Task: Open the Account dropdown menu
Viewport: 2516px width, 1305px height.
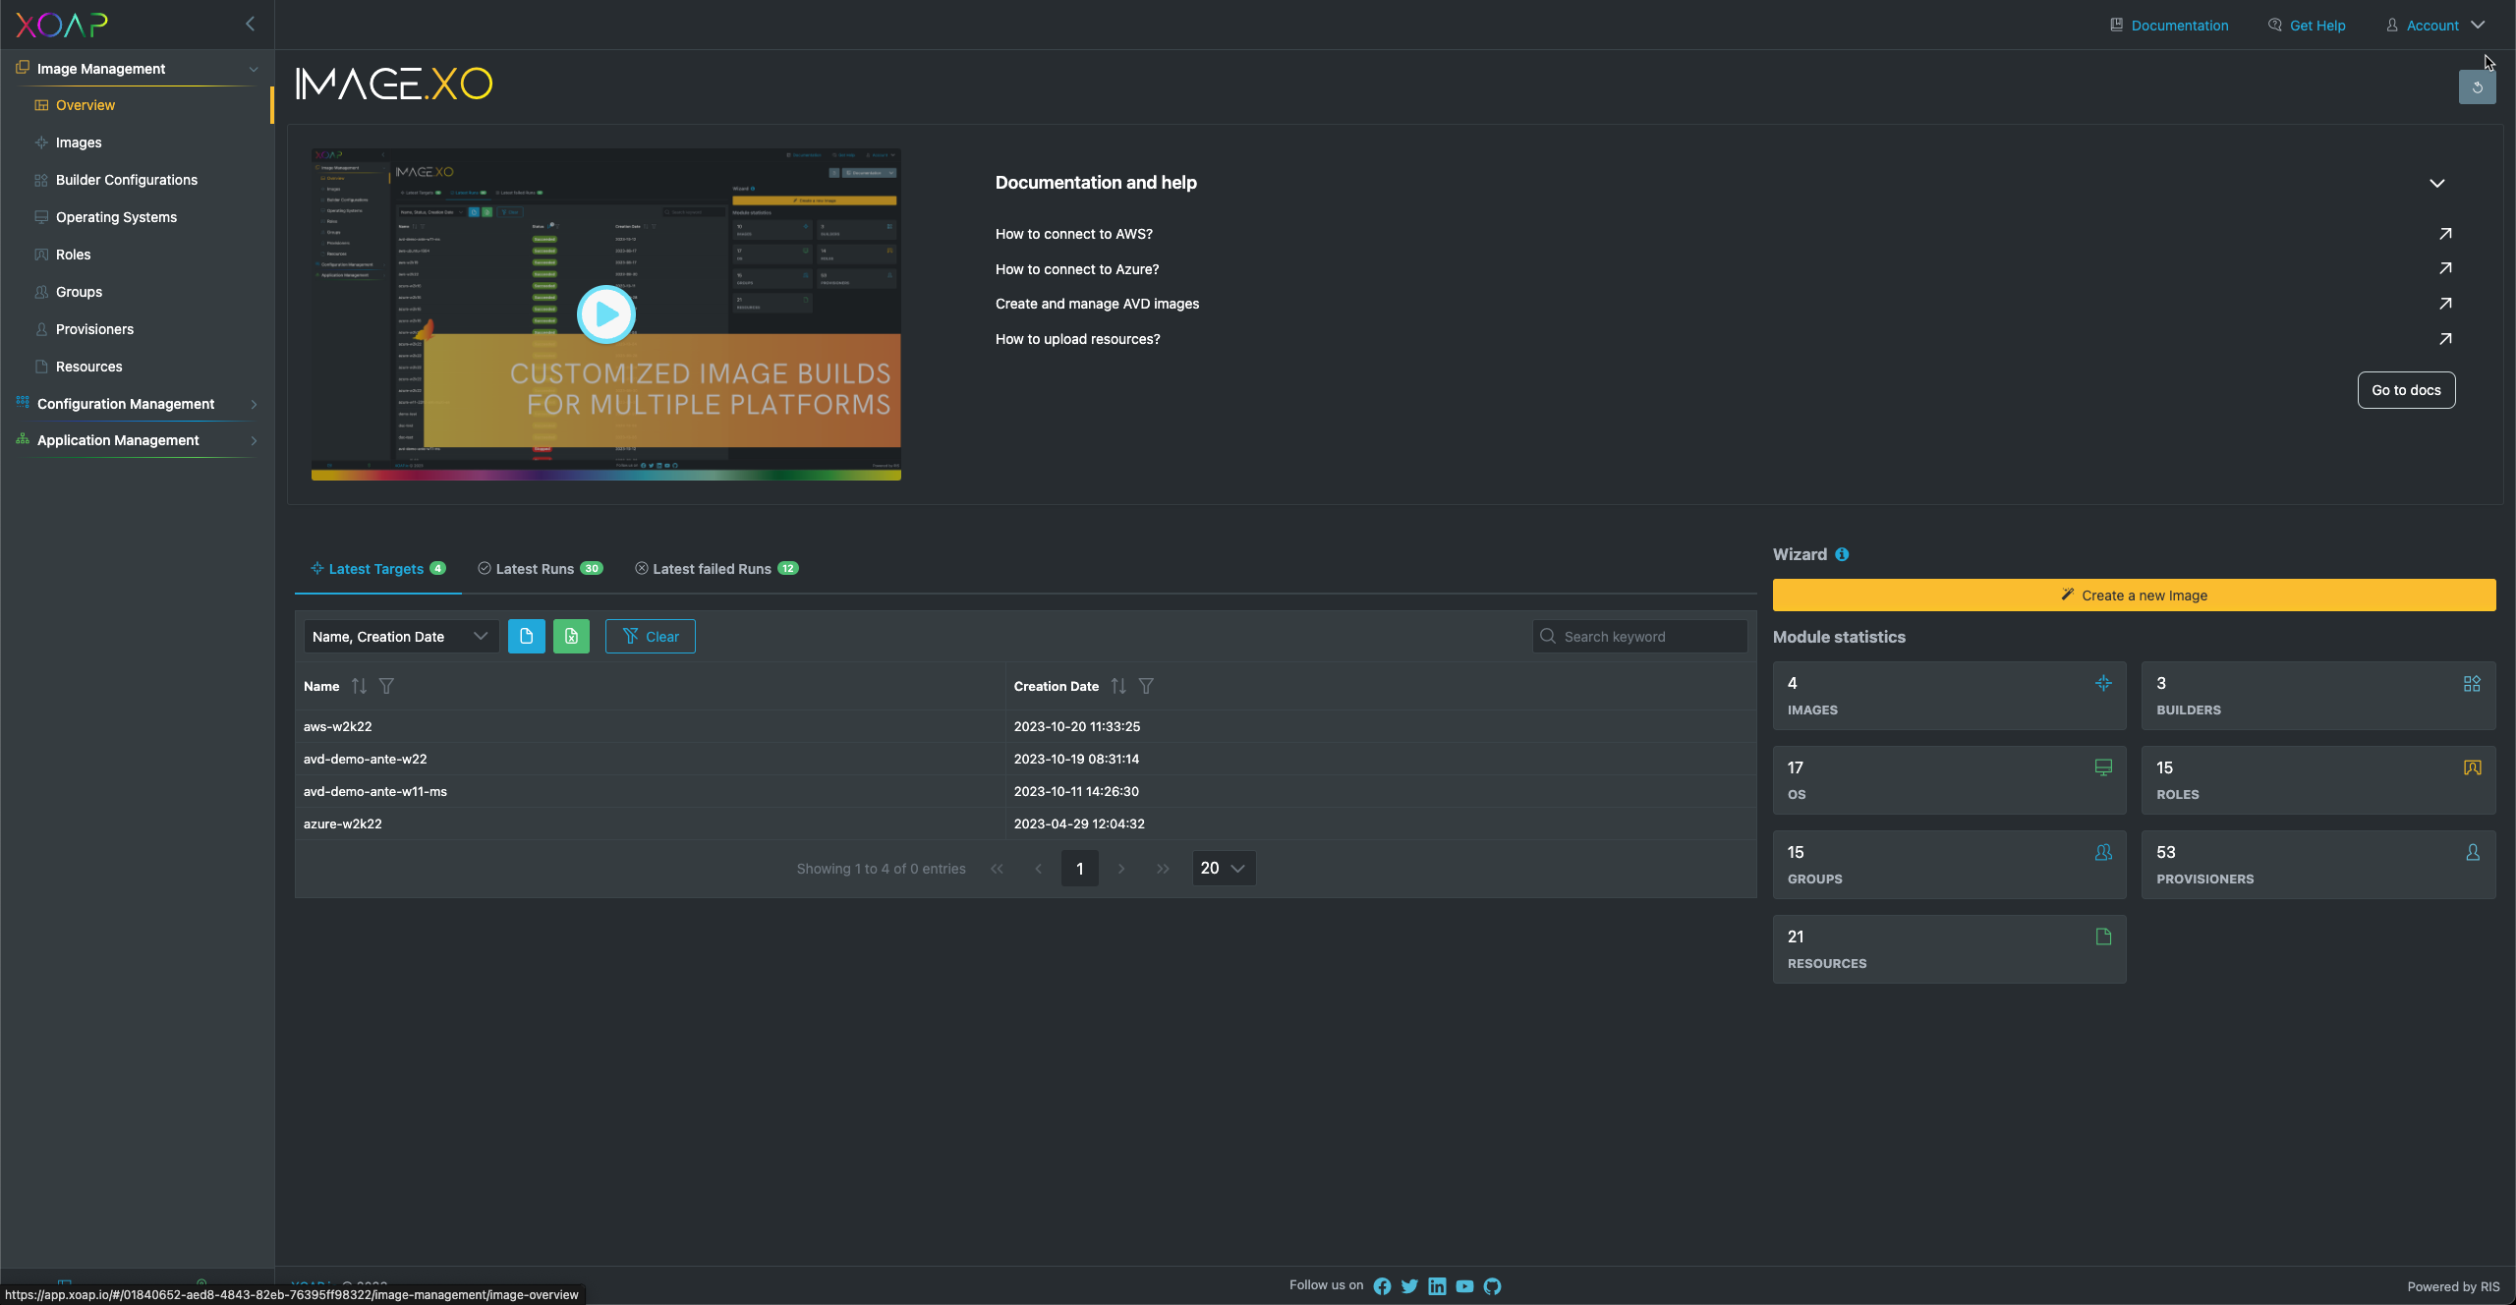Action: pos(2435,26)
